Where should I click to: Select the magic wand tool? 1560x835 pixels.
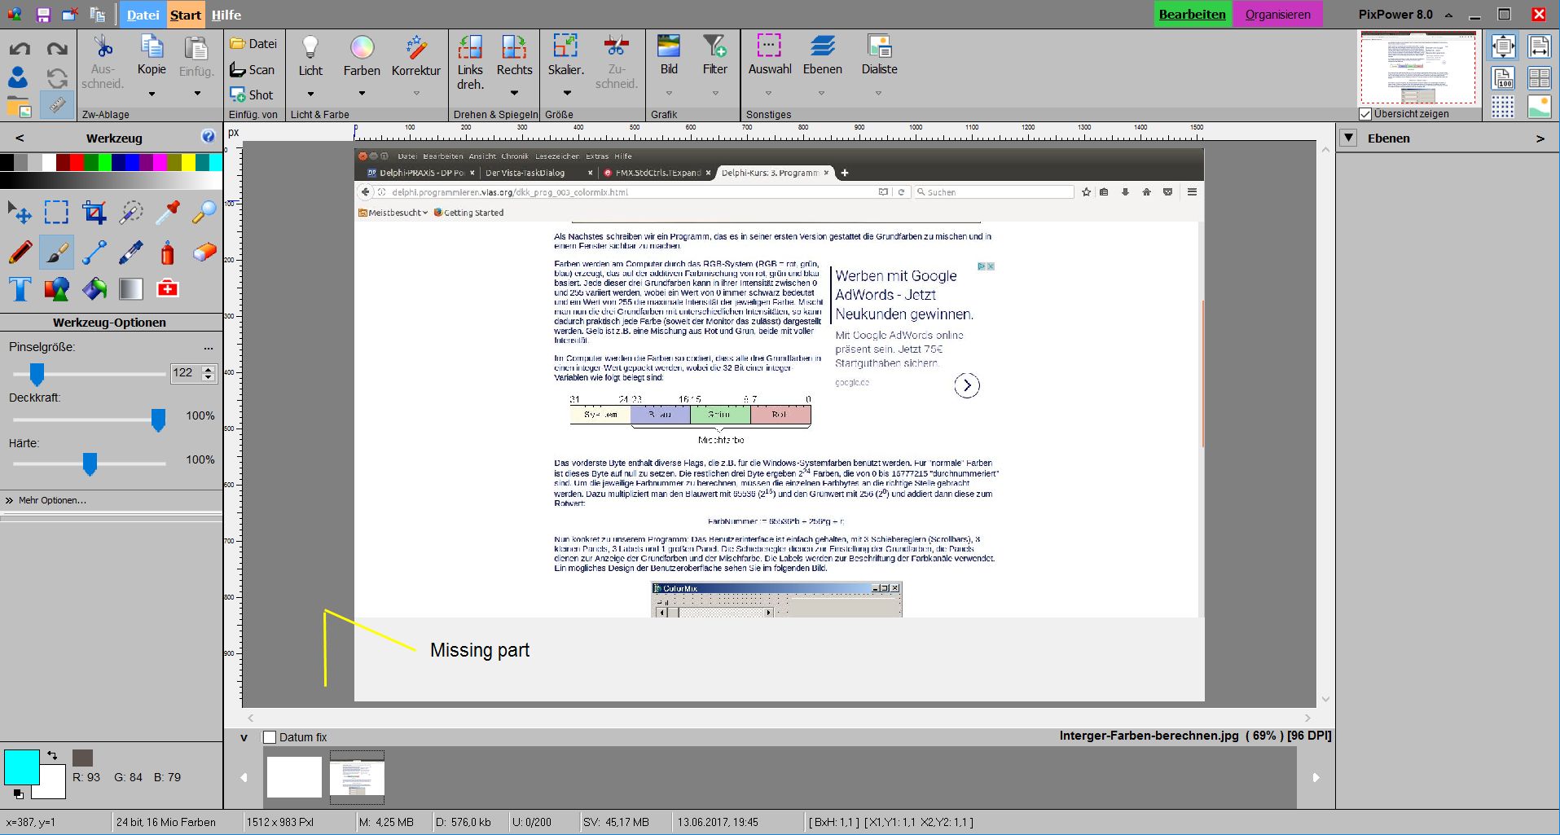(130, 213)
